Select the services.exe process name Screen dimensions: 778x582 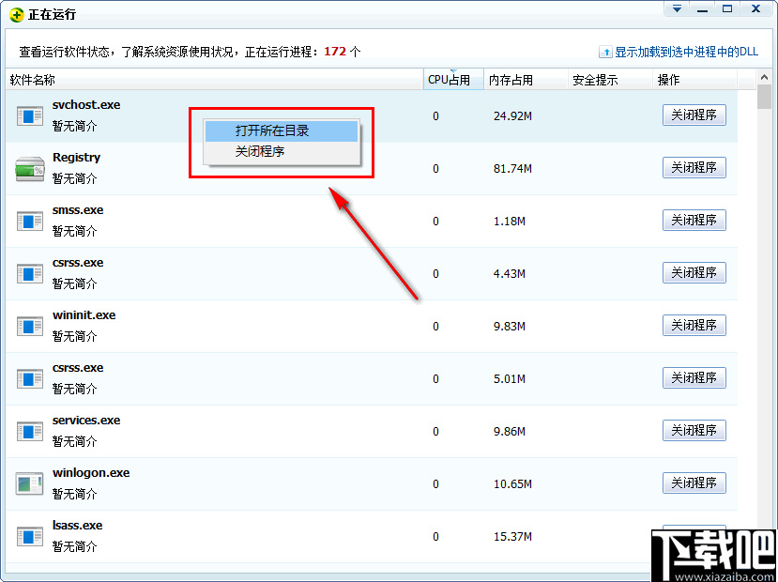pyautogui.click(x=86, y=421)
